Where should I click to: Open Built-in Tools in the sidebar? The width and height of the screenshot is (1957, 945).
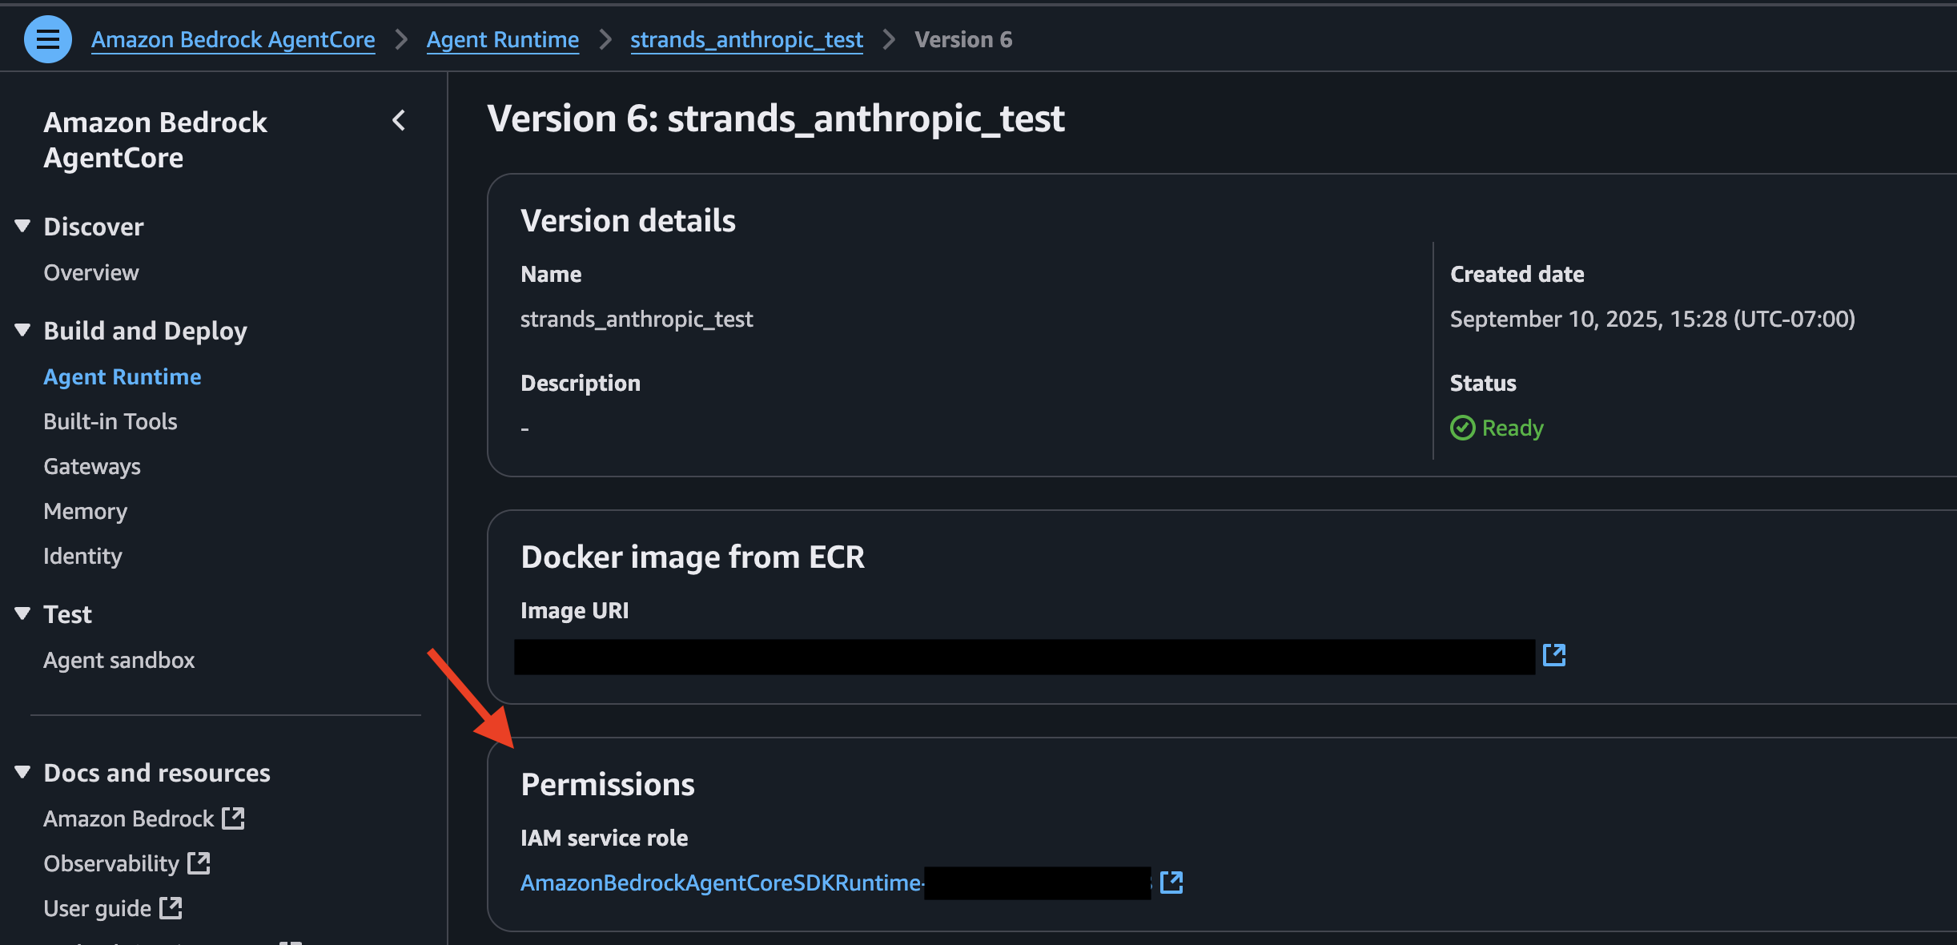point(111,421)
